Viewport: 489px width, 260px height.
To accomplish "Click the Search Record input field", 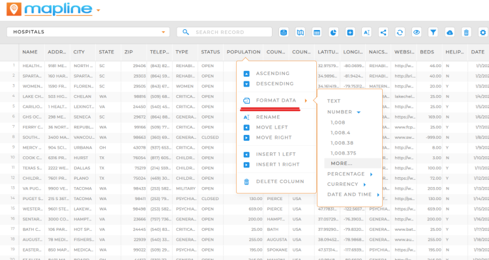I will point(224,32).
